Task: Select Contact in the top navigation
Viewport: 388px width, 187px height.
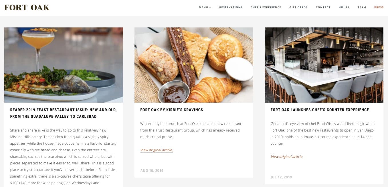Action: tap(323, 7)
